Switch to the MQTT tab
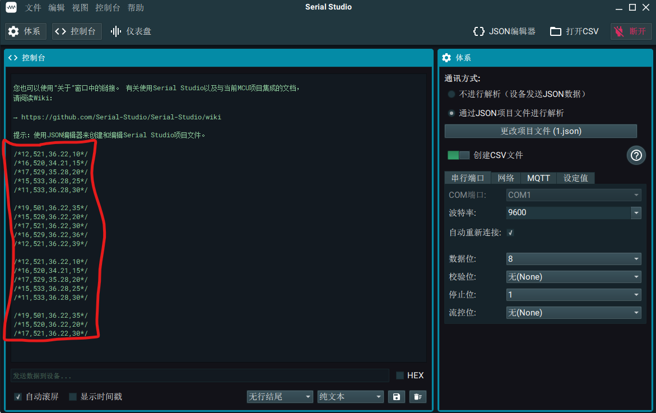656x413 pixels. [x=538, y=178]
